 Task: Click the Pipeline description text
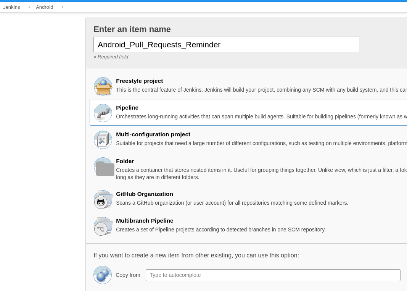point(261,116)
